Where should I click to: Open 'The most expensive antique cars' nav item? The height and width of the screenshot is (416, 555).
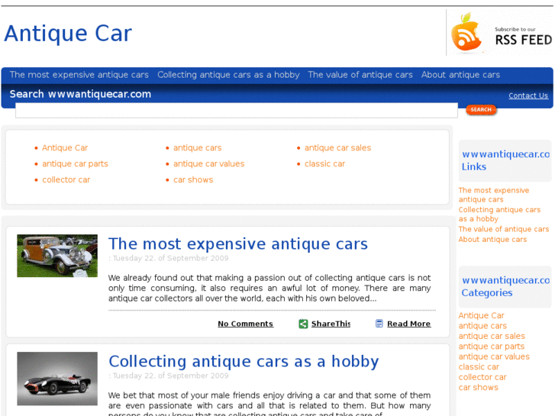click(79, 75)
